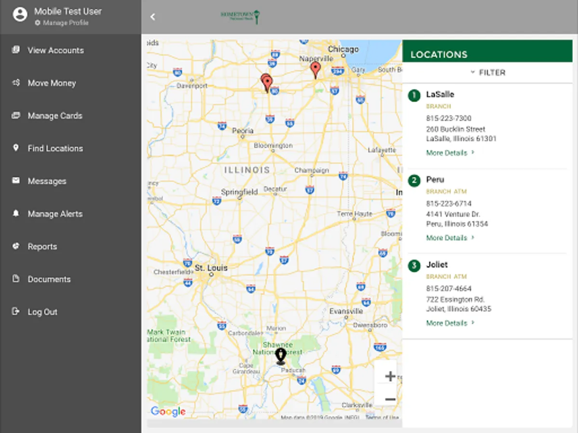This screenshot has width=578, height=433.
Task: Click the Move Money transfer icon
Action: (16, 83)
